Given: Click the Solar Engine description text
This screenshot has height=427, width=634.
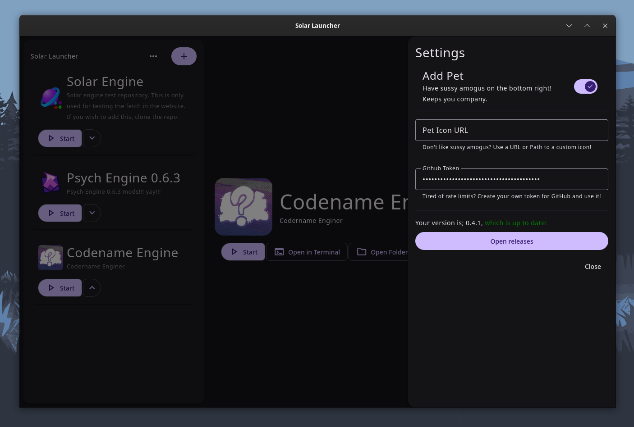Looking at the screenshot, I should click(x=126, y=106).
